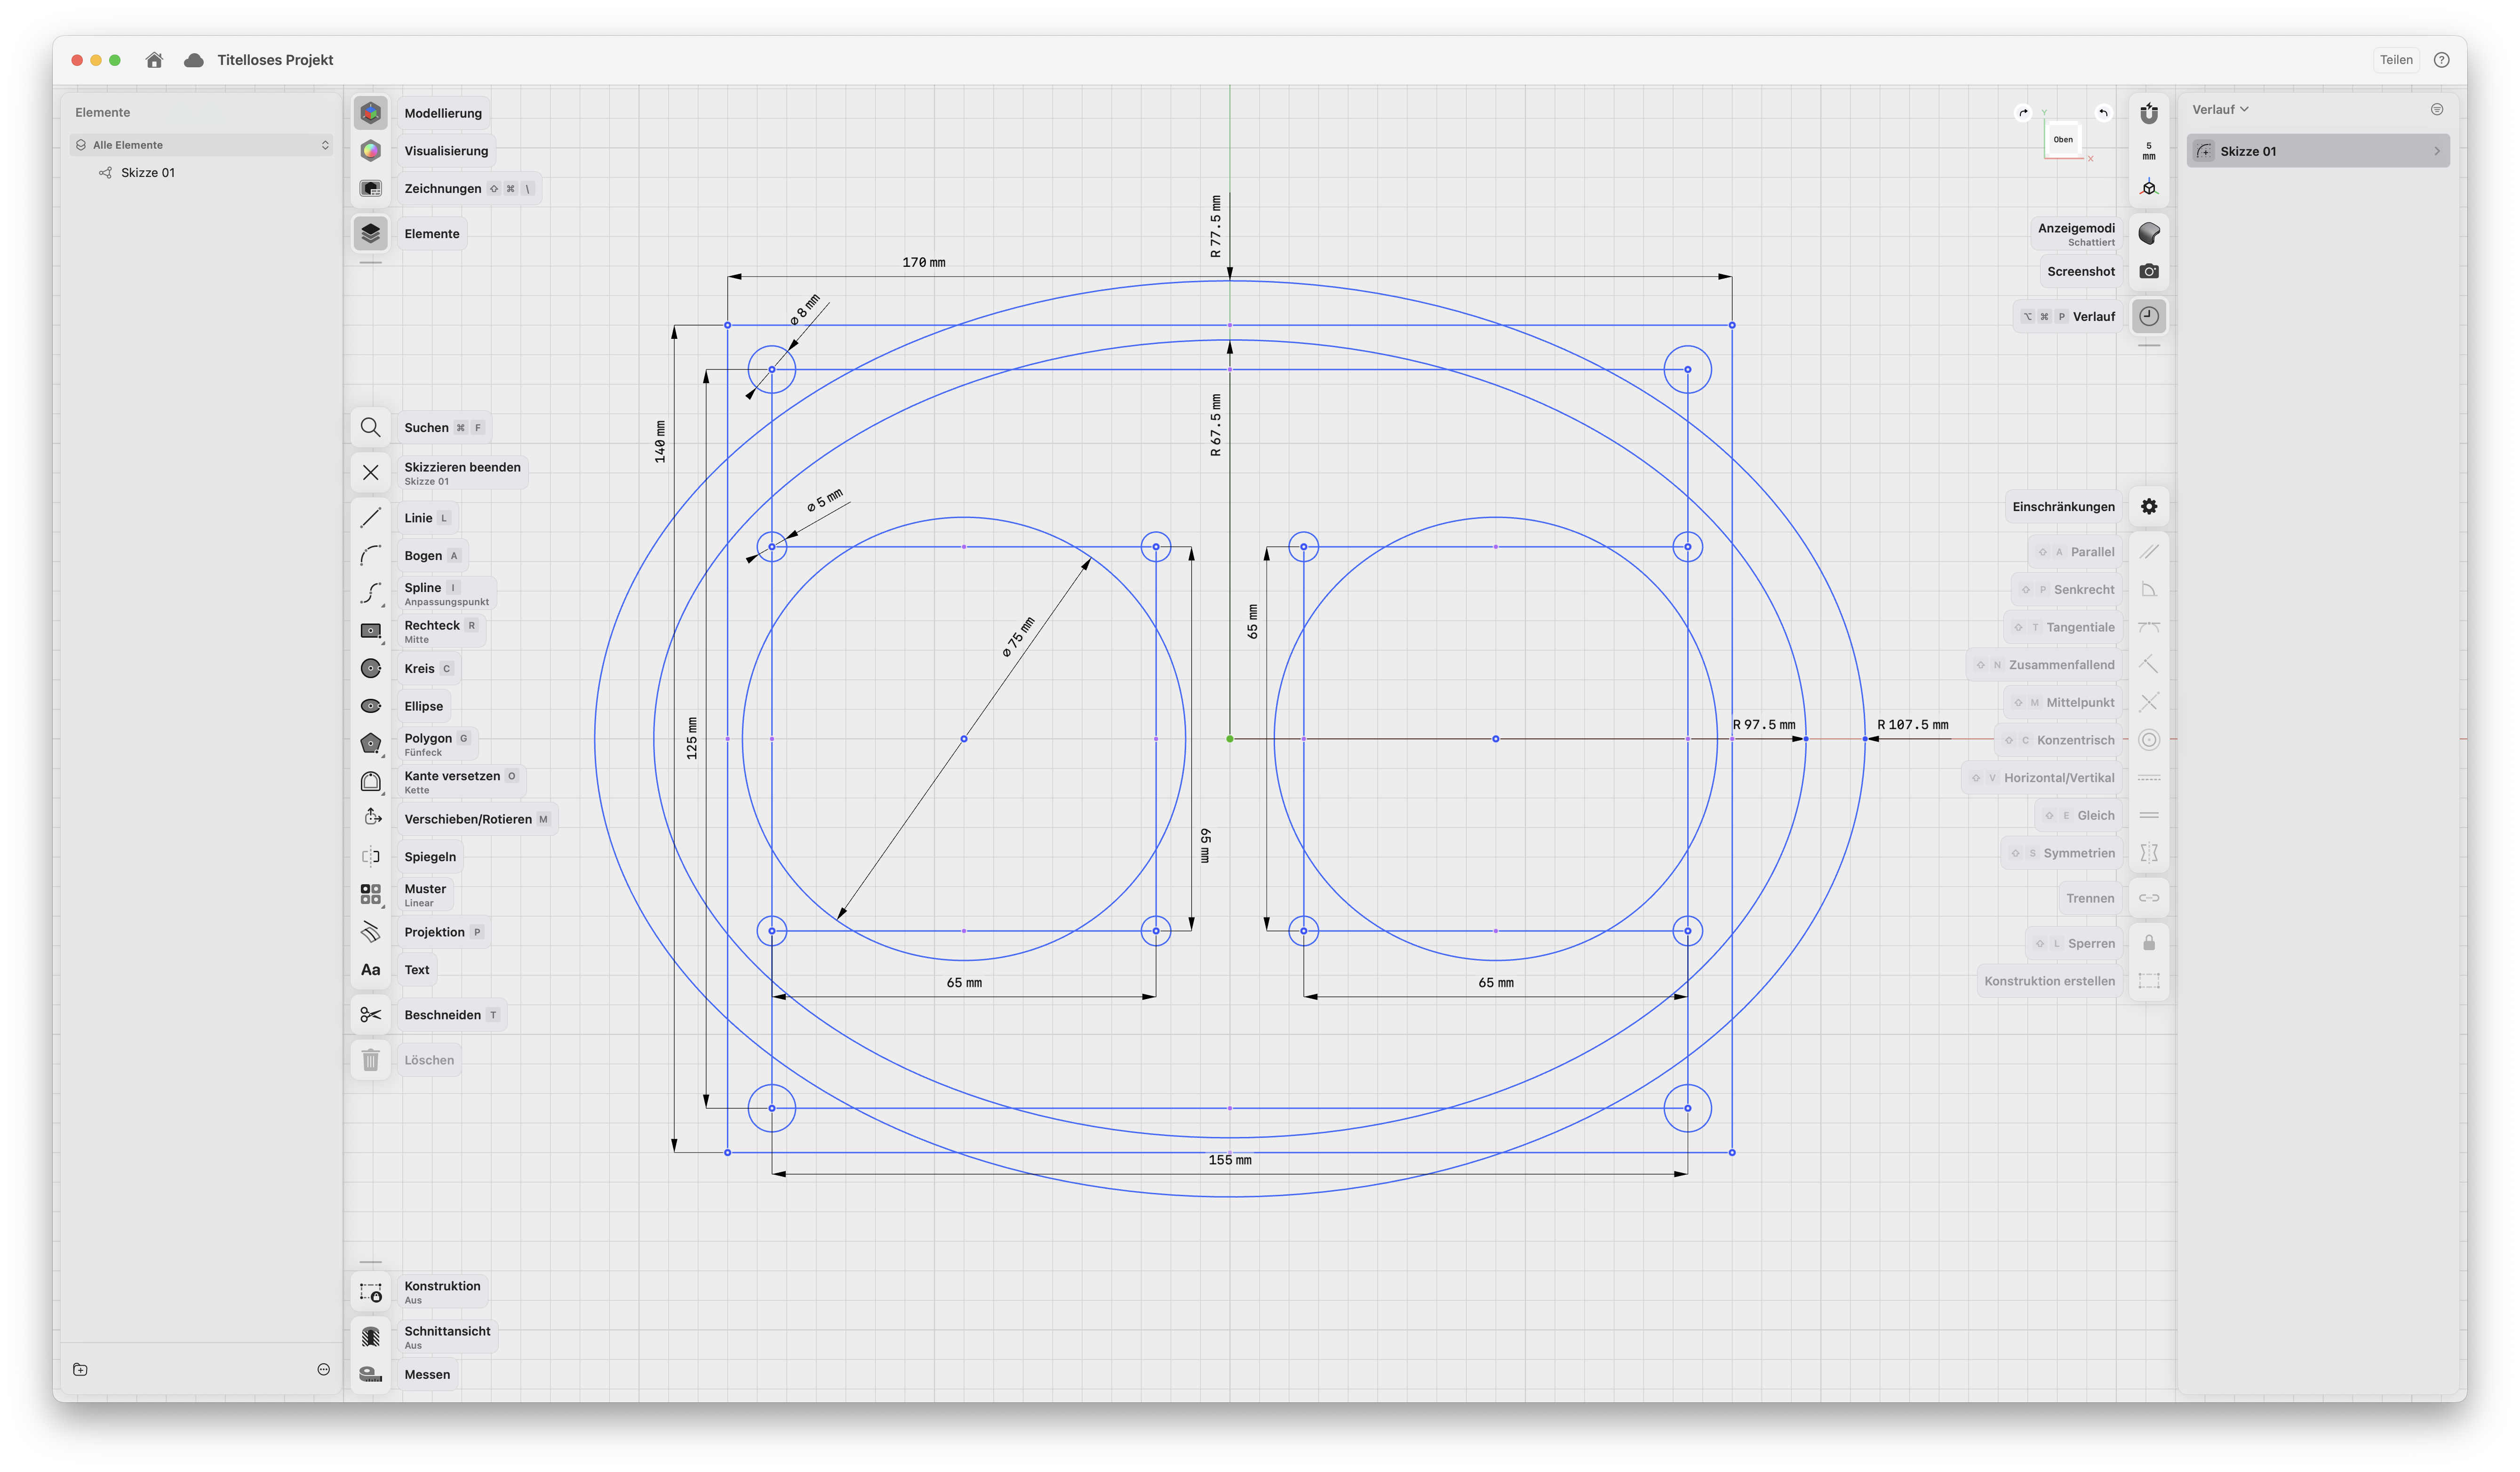Expand the Verlauf dropdown header
The width and height of the screenshot is (2520, 1472).
pyautogui.click(x=2219, y=109)
